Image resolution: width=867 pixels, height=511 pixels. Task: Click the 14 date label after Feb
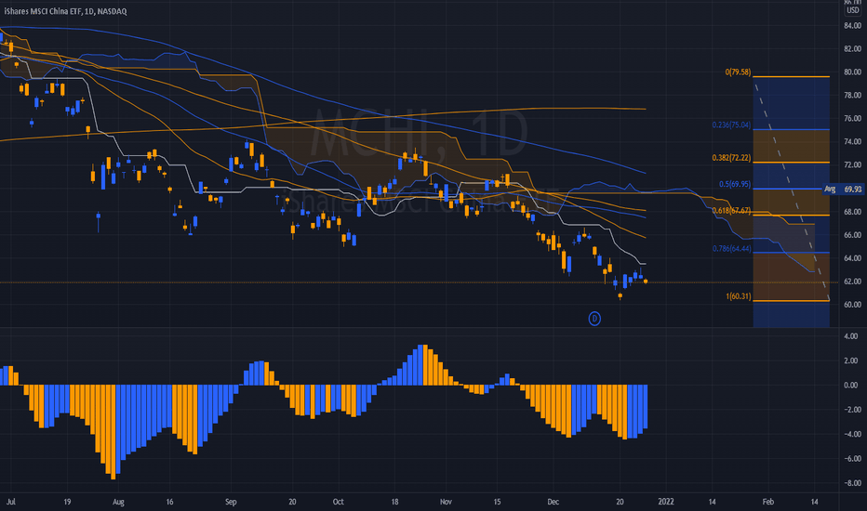click(x=815, y=502)
